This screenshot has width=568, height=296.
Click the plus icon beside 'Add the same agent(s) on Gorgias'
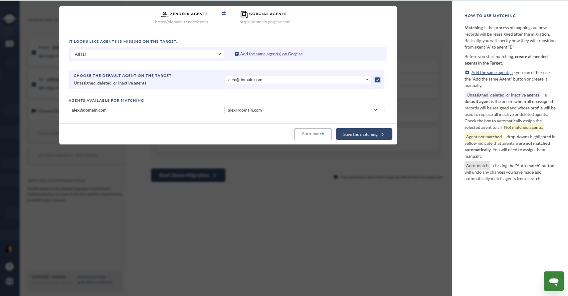[x=236, y=54]
